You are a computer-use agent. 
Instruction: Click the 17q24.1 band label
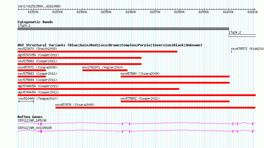point(24,26)
